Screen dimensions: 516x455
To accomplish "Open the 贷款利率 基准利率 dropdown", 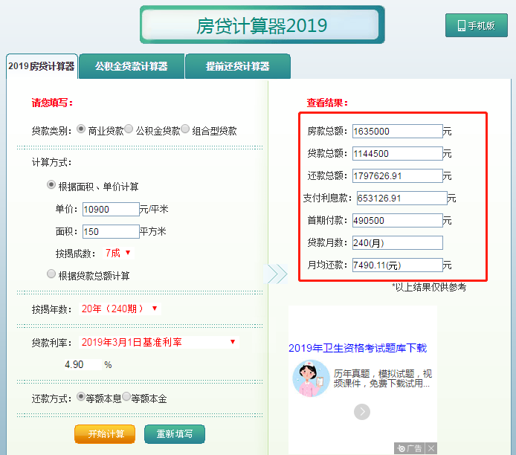I will coord(158,342).
